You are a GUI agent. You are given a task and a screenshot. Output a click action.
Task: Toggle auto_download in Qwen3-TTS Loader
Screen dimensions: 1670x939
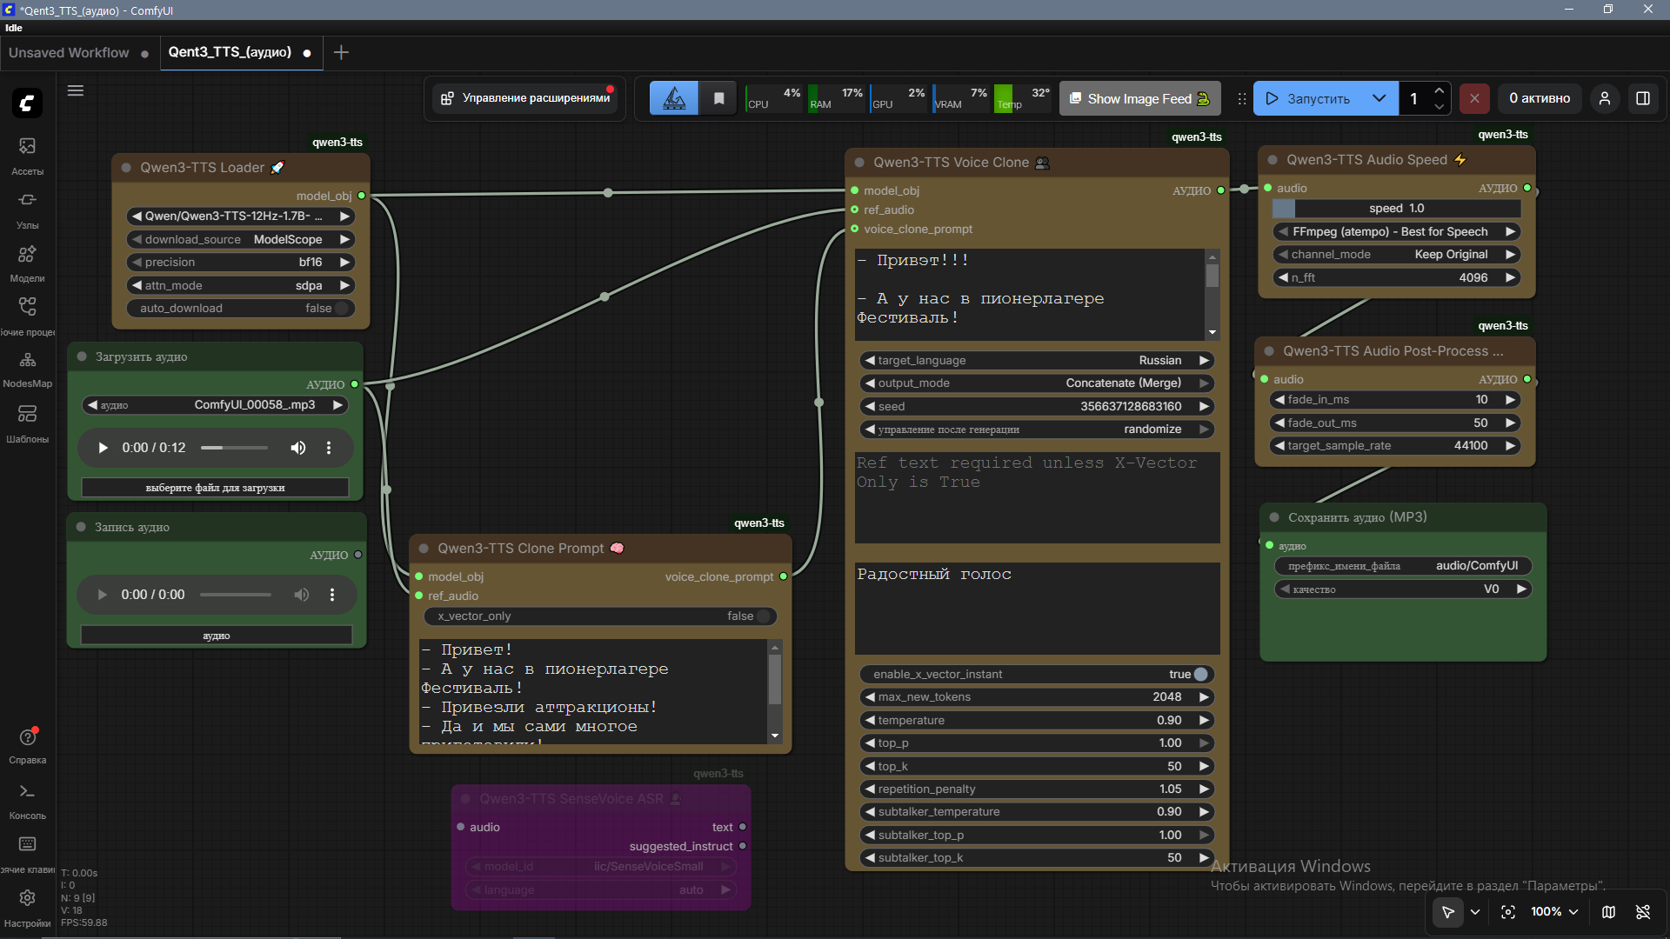click(x=341, y=309)
